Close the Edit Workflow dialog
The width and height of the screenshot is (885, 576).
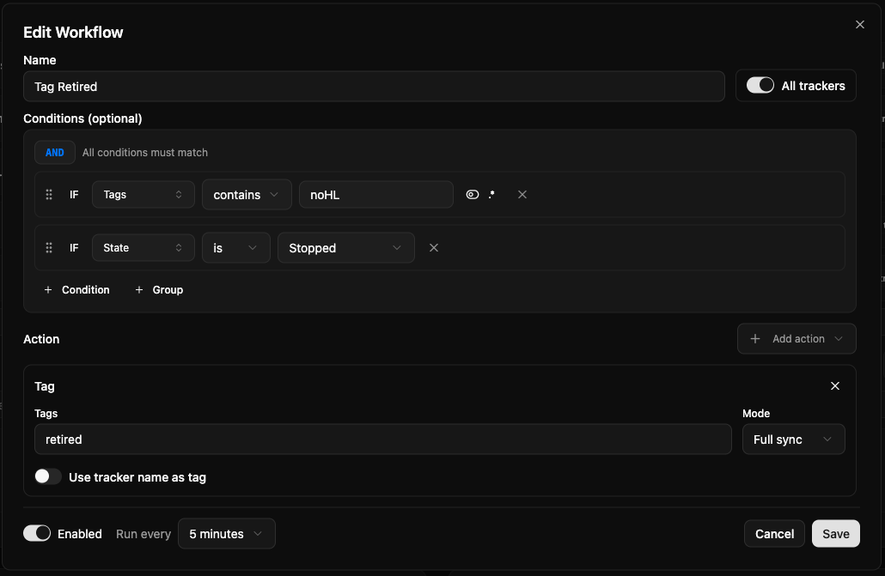click(x=859, y=25)
